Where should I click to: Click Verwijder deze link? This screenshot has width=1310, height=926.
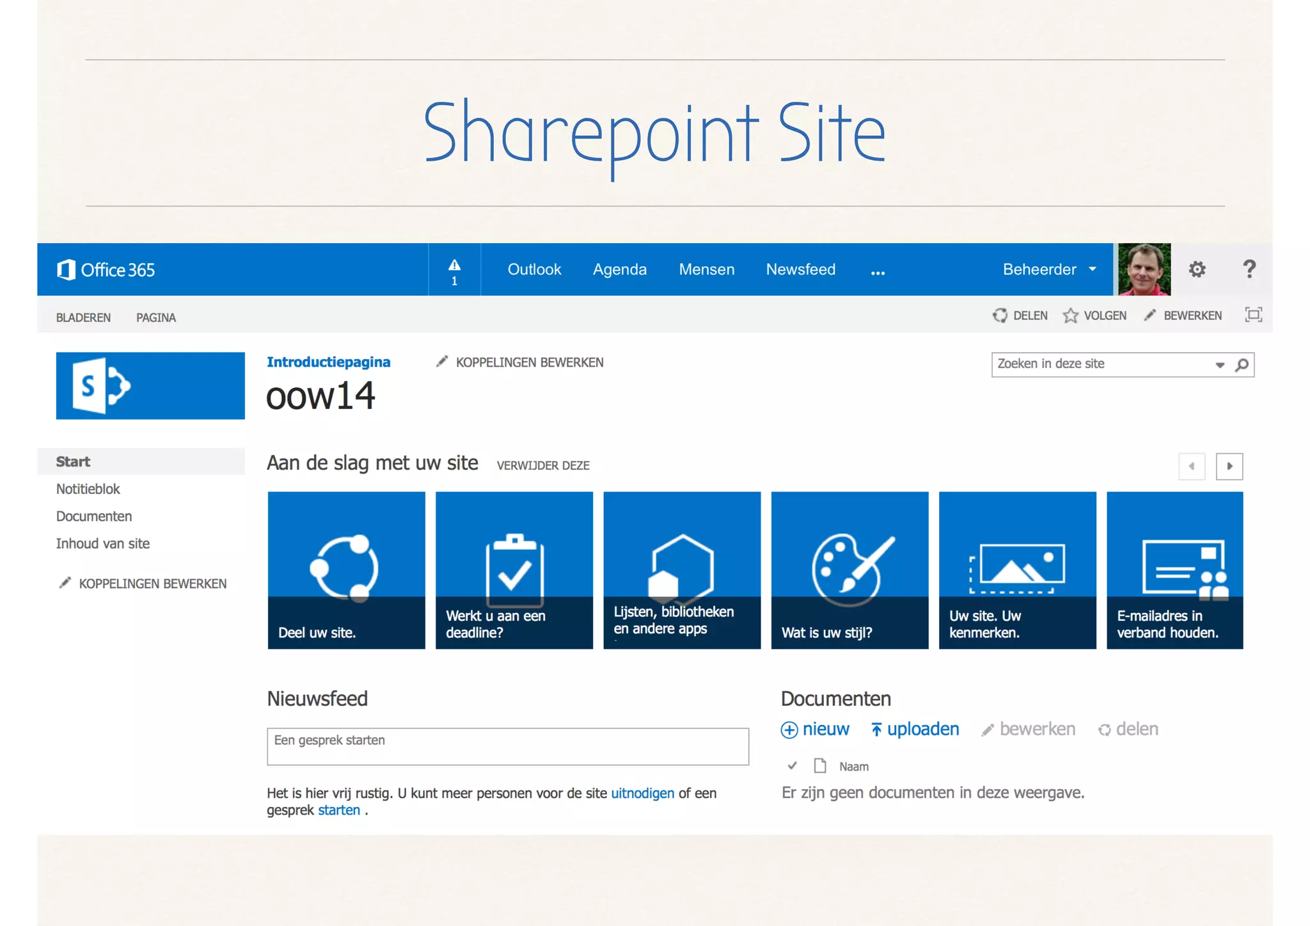pyautogui.click(x=543, y=466)
